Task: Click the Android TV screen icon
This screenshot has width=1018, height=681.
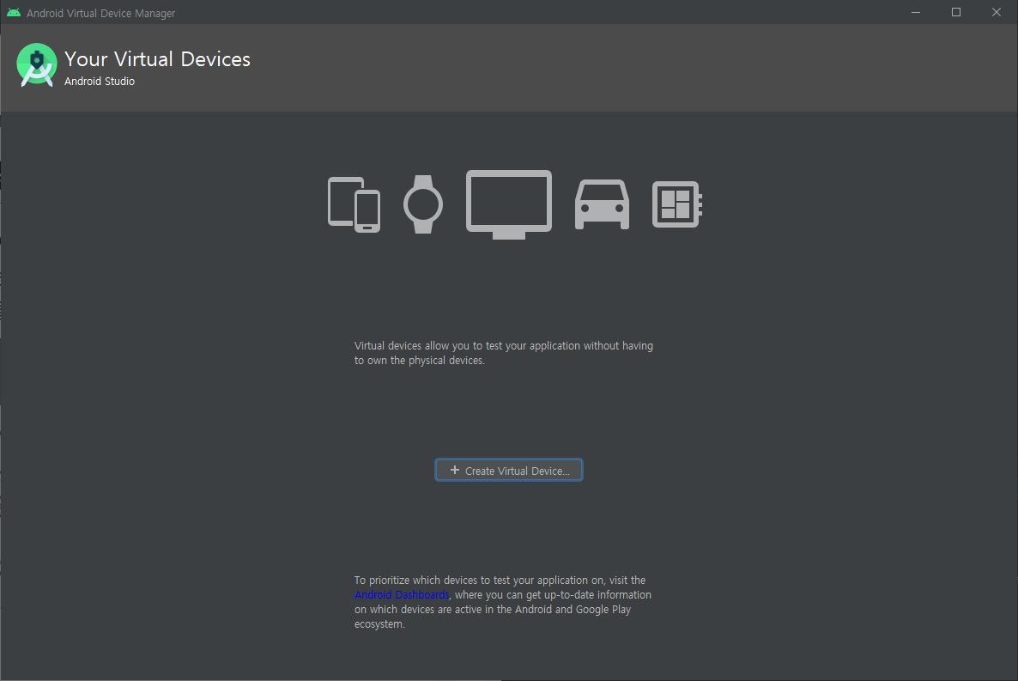Action: tap(509, 204)
